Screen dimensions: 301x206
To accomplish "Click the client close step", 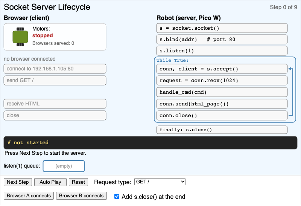I will pyautogui.click(x=55, y=116).
